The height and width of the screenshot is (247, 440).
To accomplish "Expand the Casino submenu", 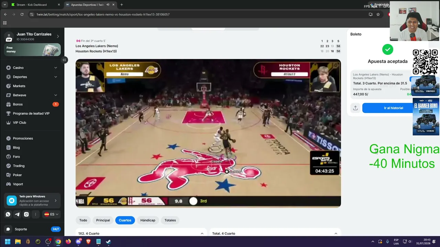I will click(56, 68).
